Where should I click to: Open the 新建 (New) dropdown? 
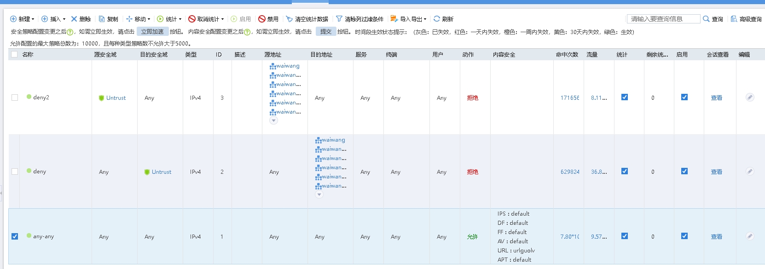[x=22, y=19]
